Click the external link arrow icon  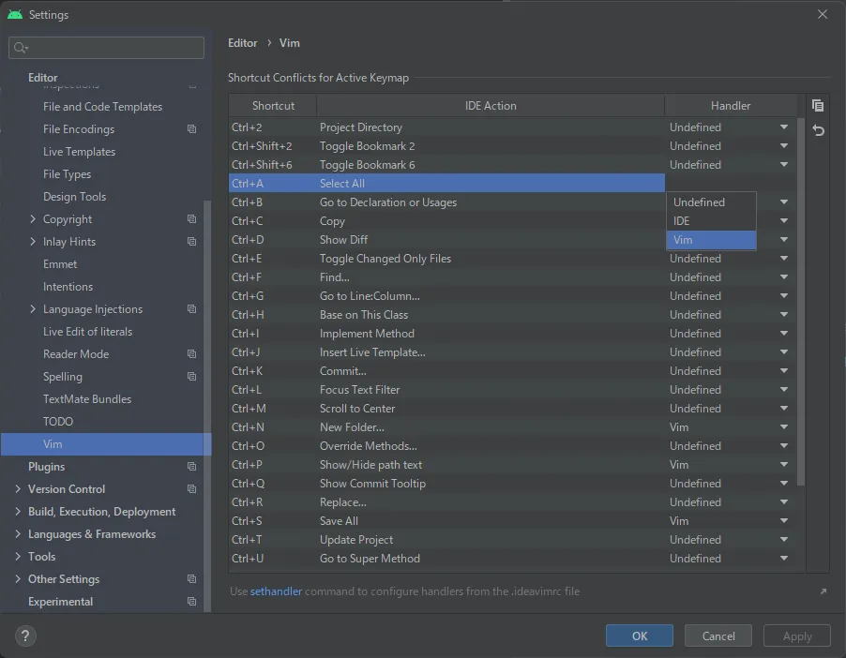tap(823, 591)
